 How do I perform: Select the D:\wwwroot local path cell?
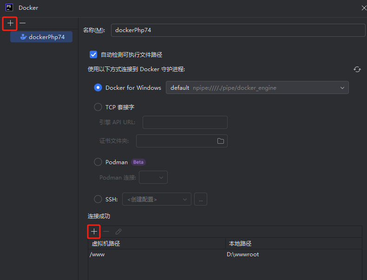coord(294,254)
